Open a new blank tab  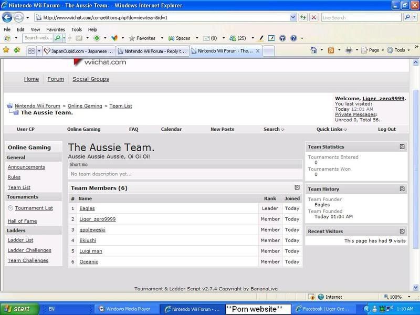pos(269,51)
